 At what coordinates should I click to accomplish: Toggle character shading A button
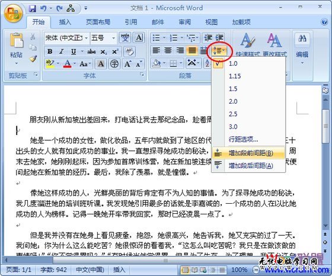101,63
